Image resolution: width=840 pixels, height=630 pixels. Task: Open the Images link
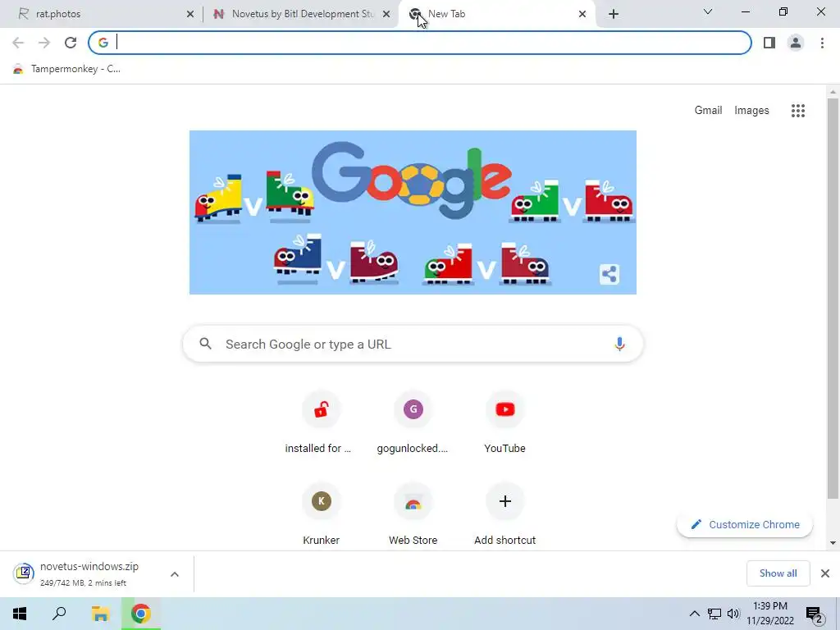[x=751, y=111]
